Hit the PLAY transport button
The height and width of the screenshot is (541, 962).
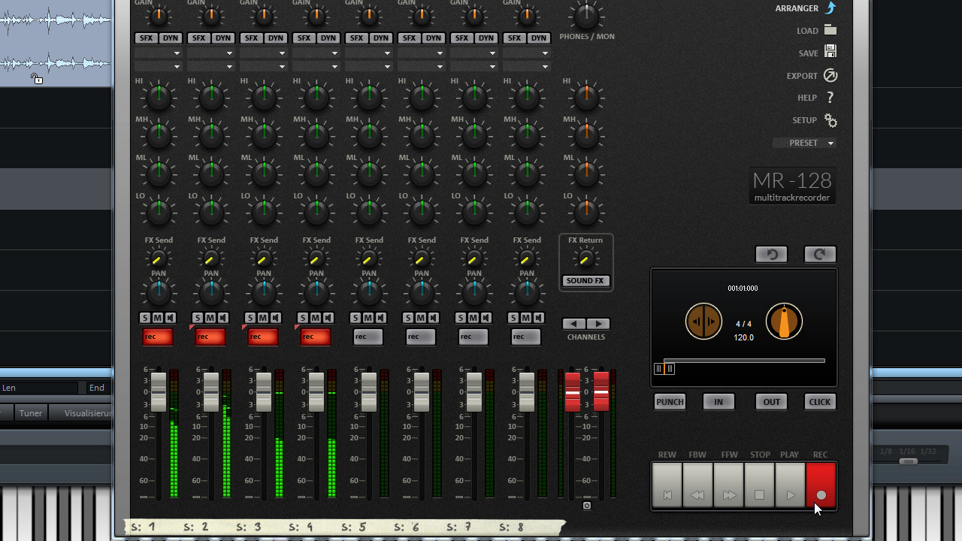click(x=790, y=486)
